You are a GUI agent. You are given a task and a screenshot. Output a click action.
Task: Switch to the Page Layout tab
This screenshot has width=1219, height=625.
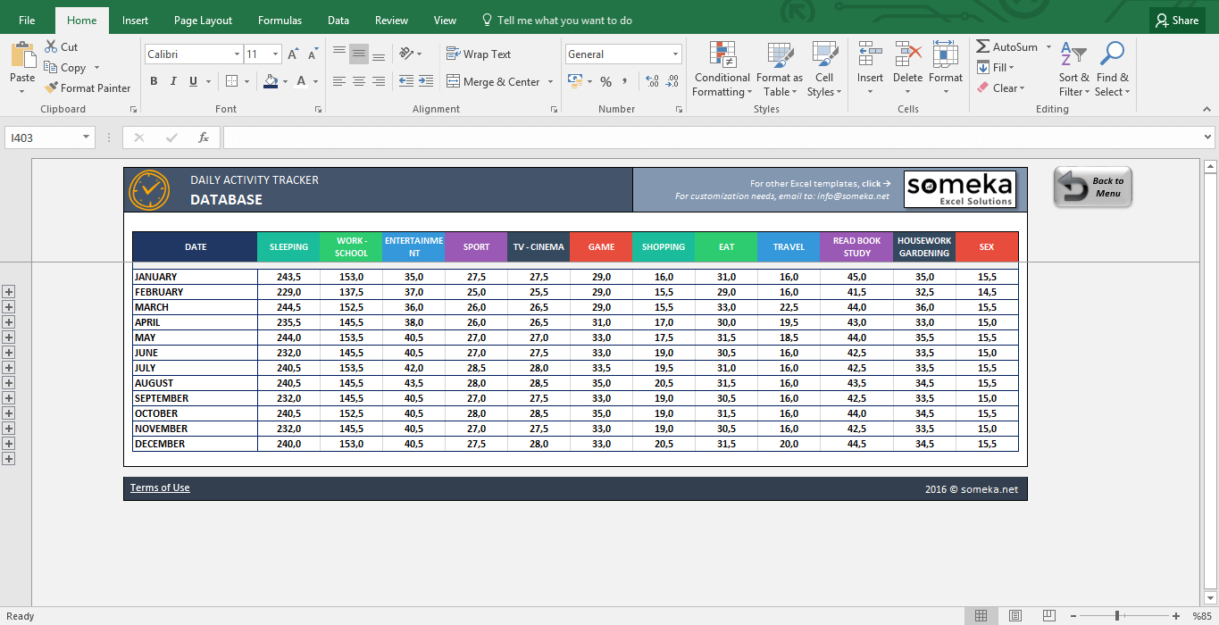click(203, 20)
